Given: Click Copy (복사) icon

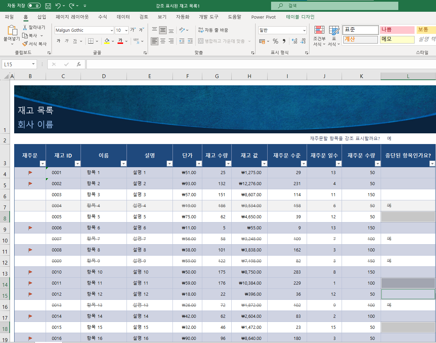Looking at the screenshot, I should coord(25,36).
